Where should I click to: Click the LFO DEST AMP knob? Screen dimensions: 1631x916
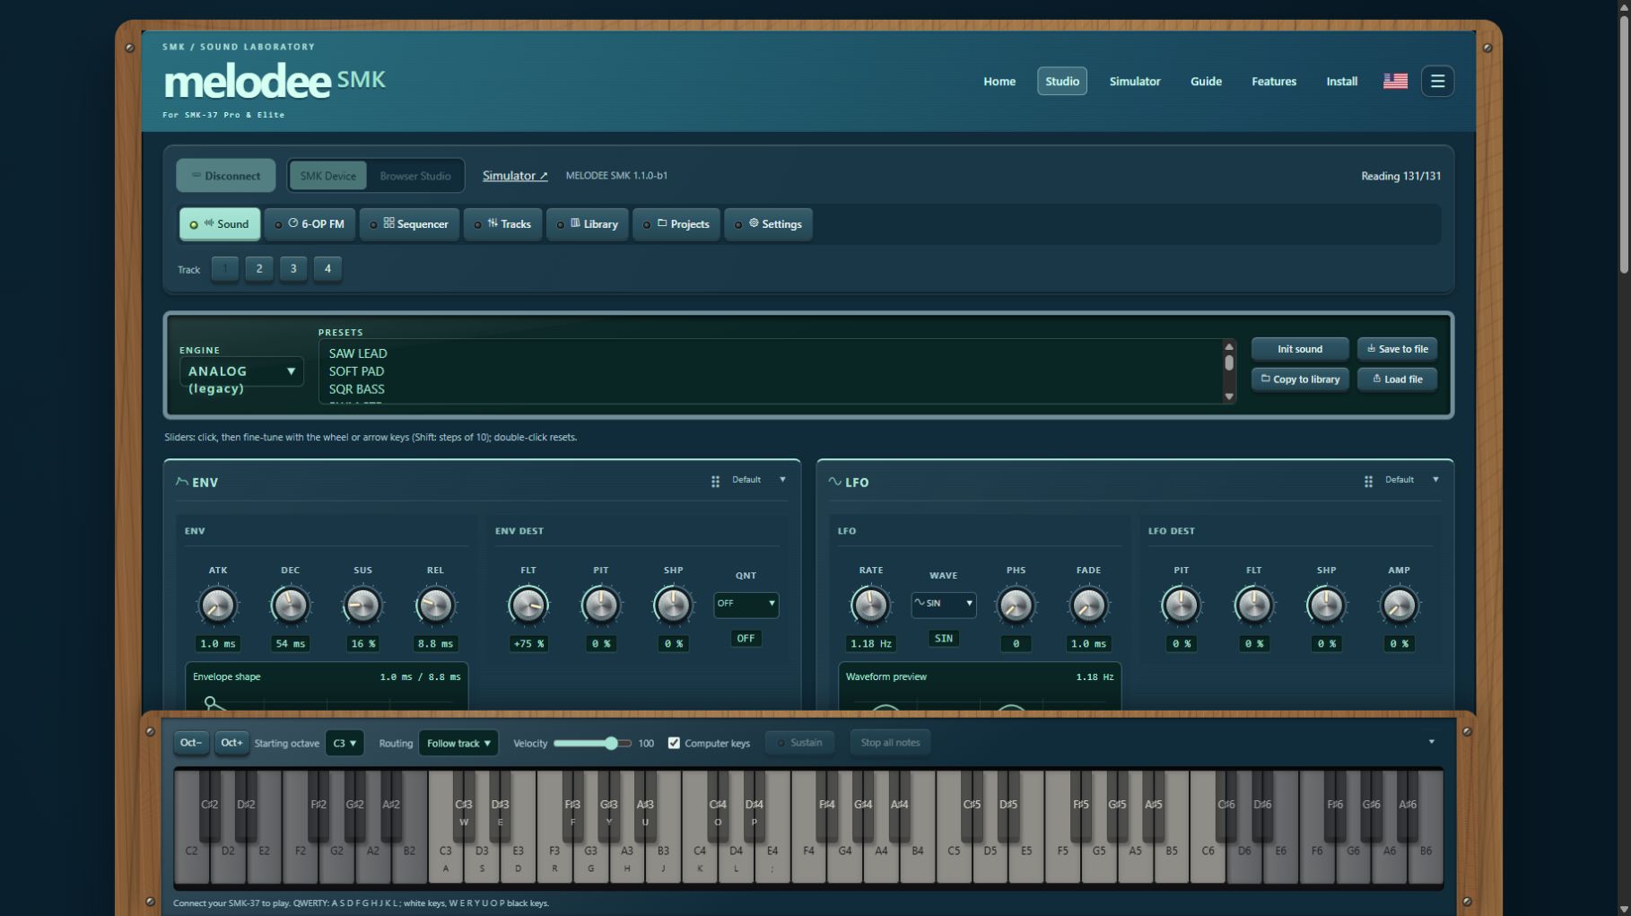tap(1399, 606)
